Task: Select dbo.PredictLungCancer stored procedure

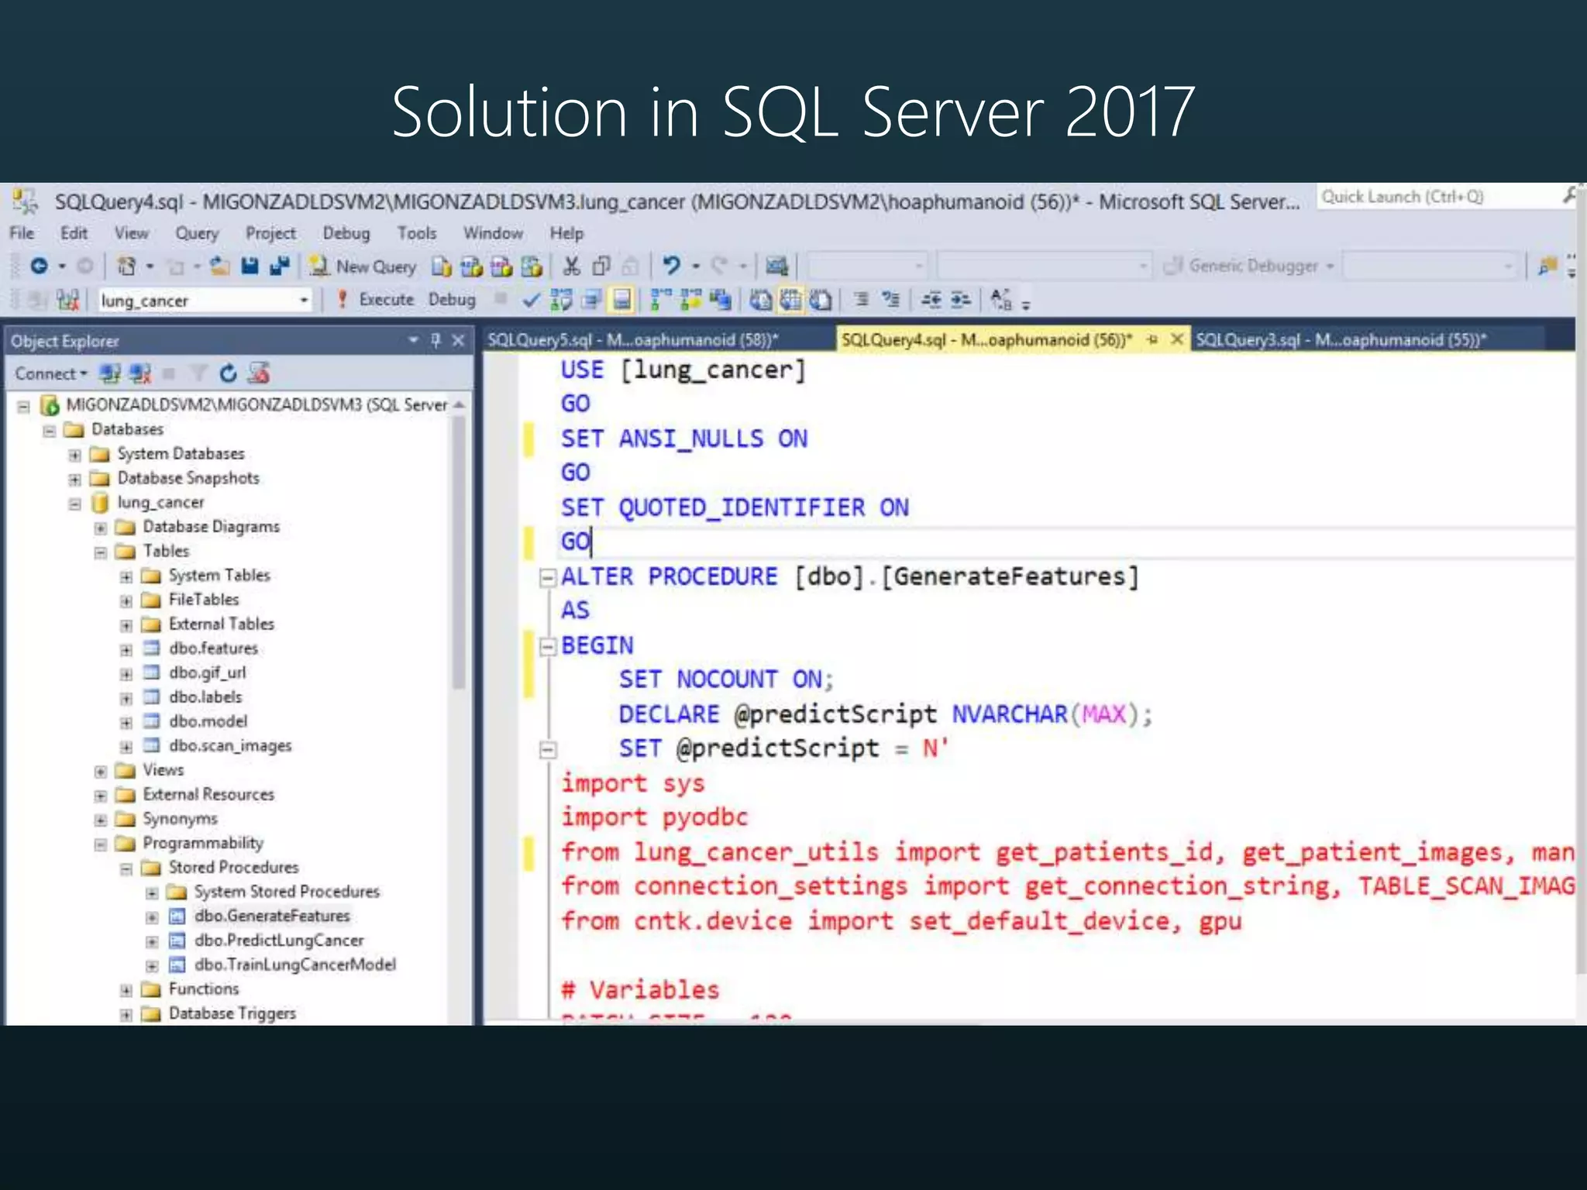Action: (279, 941)
